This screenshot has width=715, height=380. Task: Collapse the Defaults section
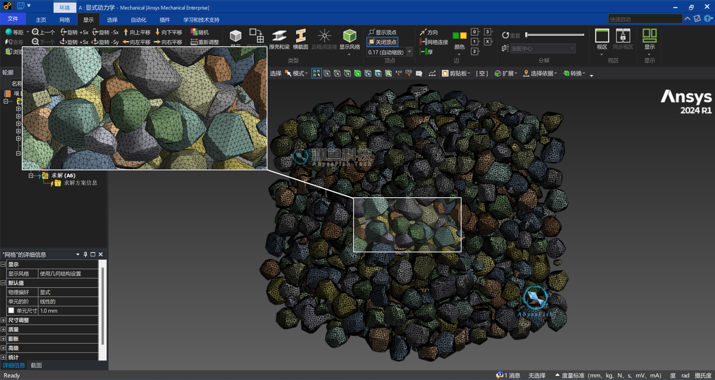tap(3, 283)
